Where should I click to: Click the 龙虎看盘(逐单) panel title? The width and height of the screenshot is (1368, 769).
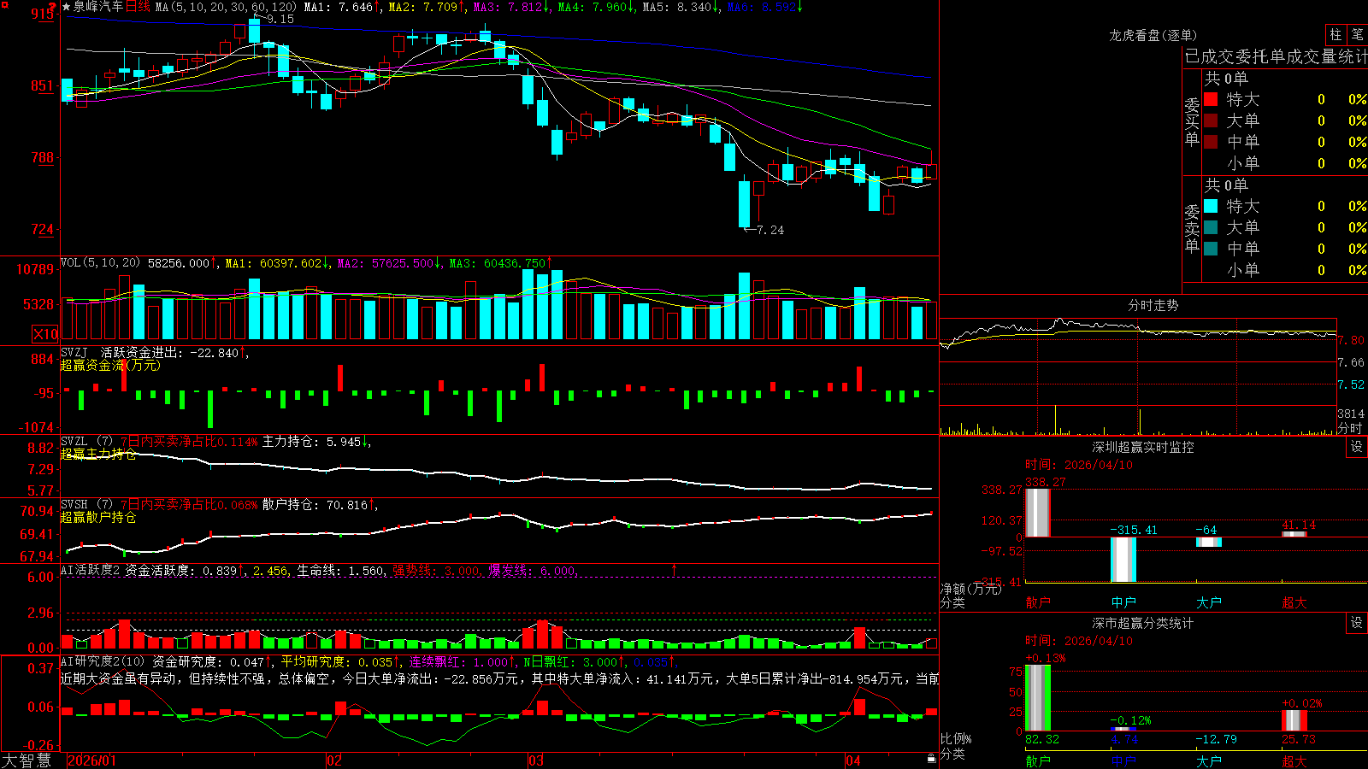coord(1153,35)
